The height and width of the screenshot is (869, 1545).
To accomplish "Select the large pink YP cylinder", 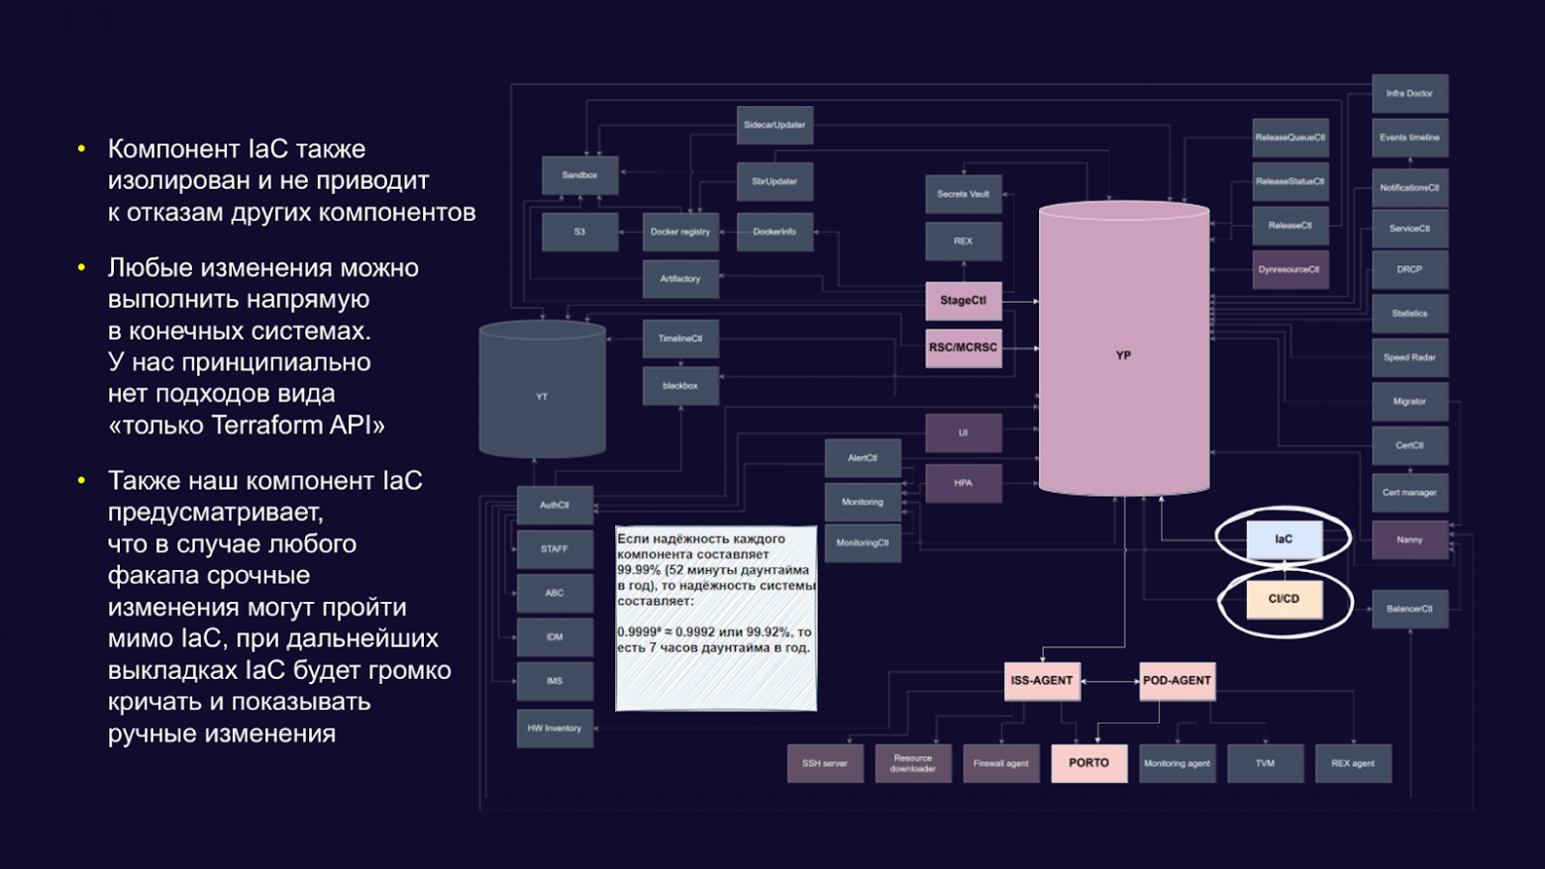I will click(x=1124, y=348).
